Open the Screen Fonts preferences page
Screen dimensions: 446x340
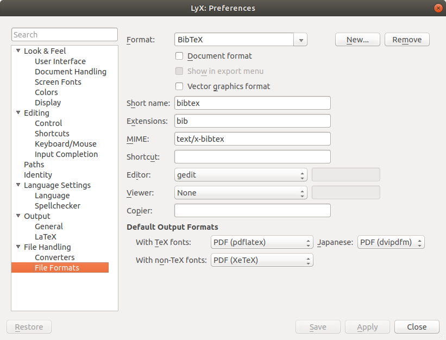coord(58,82)
